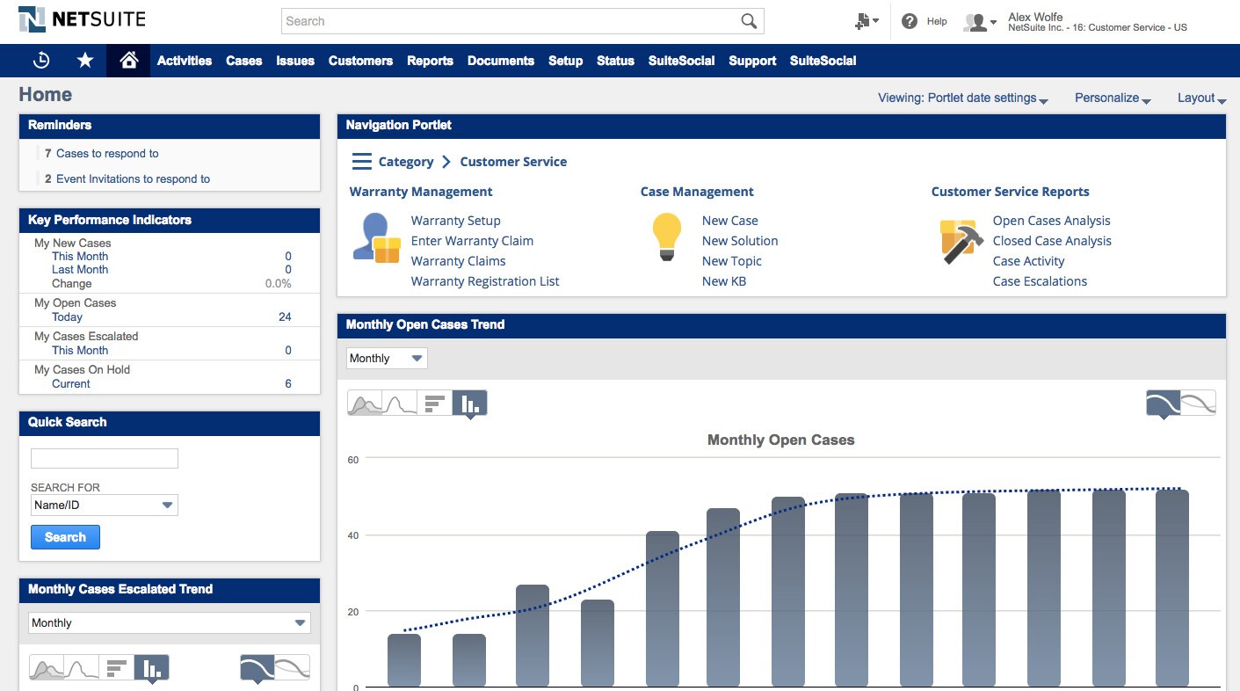Click the search magnifier icon
Screen dimensions: 1240x691
point(748,20)
